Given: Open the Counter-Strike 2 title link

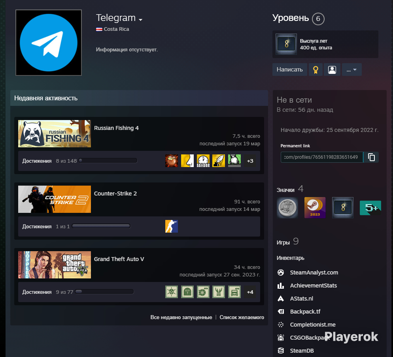Looking at the screenshot, I should tap(115, 194).
